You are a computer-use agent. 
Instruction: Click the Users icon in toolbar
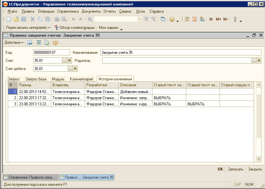[202, 19]
